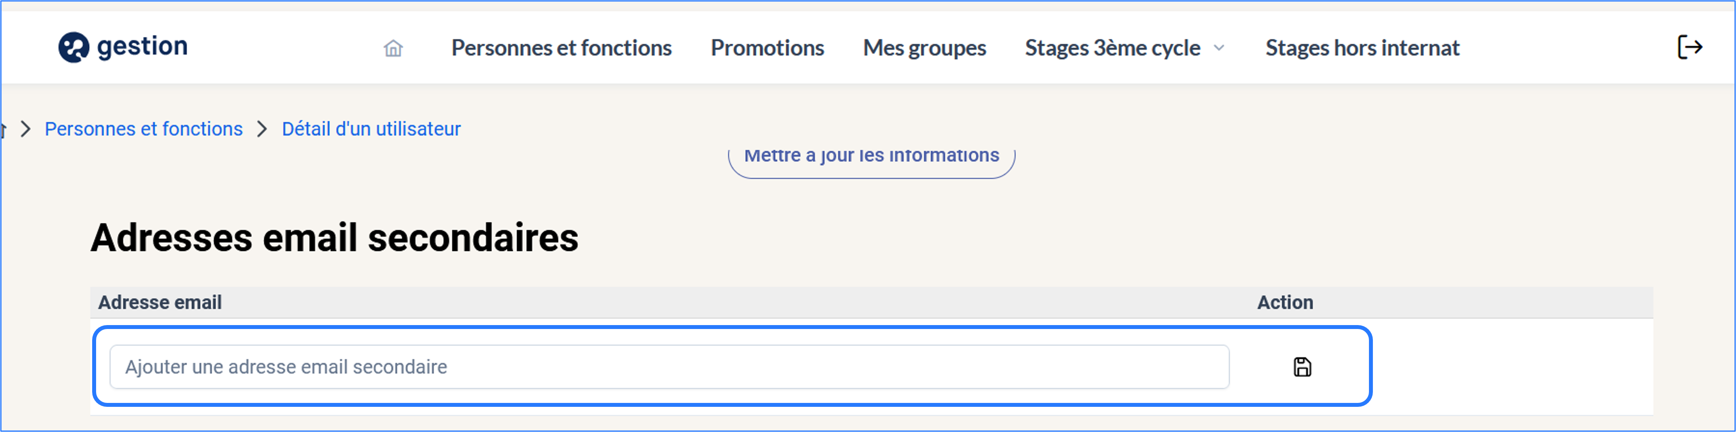Click the logout icon in top bar

pyautogui.click(x=1690, y=47)
